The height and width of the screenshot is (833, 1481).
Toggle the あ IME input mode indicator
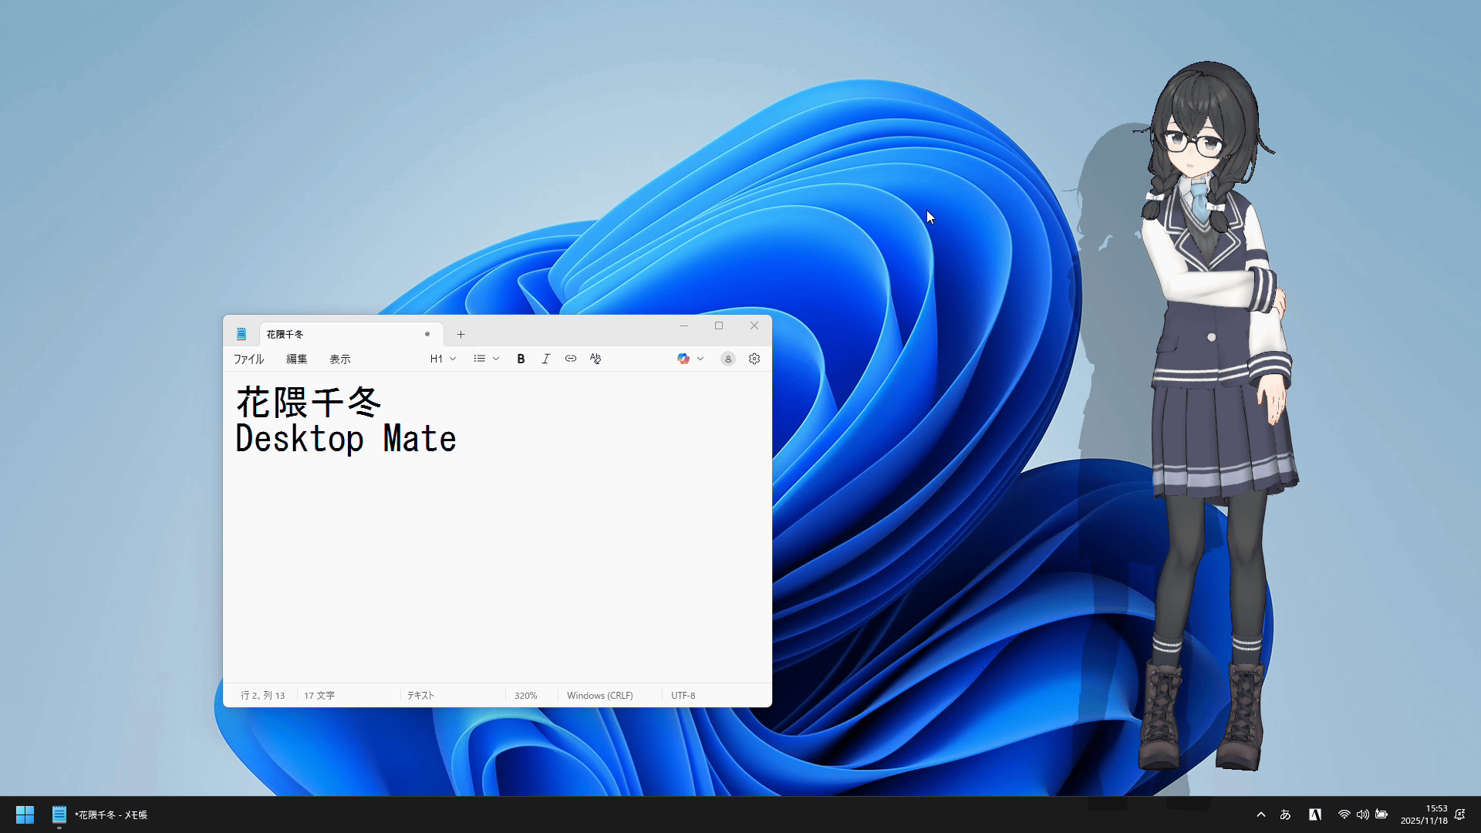1285,814
